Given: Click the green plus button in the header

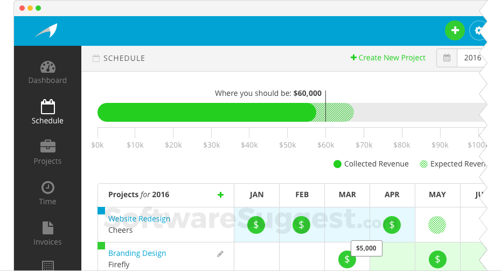Looking at the screenshot, I should pos(455,31).
